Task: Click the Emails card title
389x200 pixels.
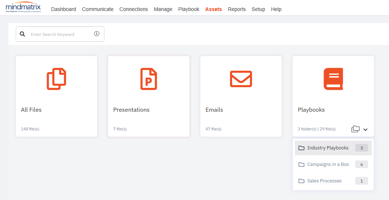Action: 214,110
